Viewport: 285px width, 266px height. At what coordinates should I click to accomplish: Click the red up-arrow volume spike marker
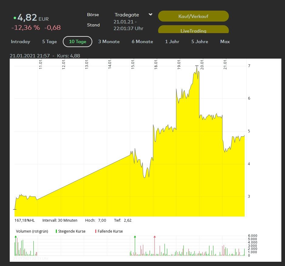pos(155,237)
